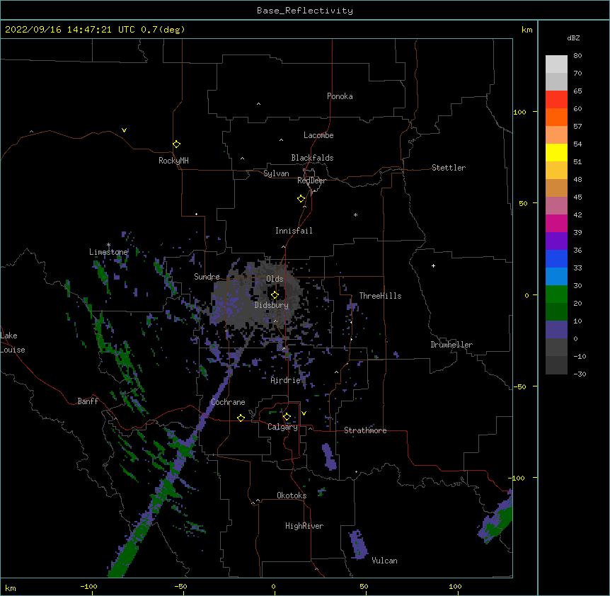610x596 pixels.
Task: Click the Airdrie label
Action: point(285,380)
